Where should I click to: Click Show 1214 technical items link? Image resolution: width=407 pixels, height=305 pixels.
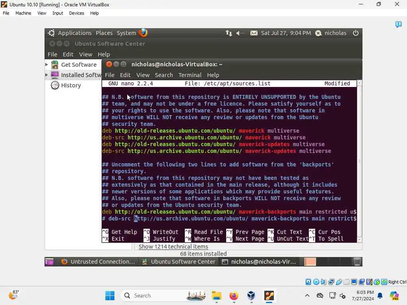coord(173,247)
